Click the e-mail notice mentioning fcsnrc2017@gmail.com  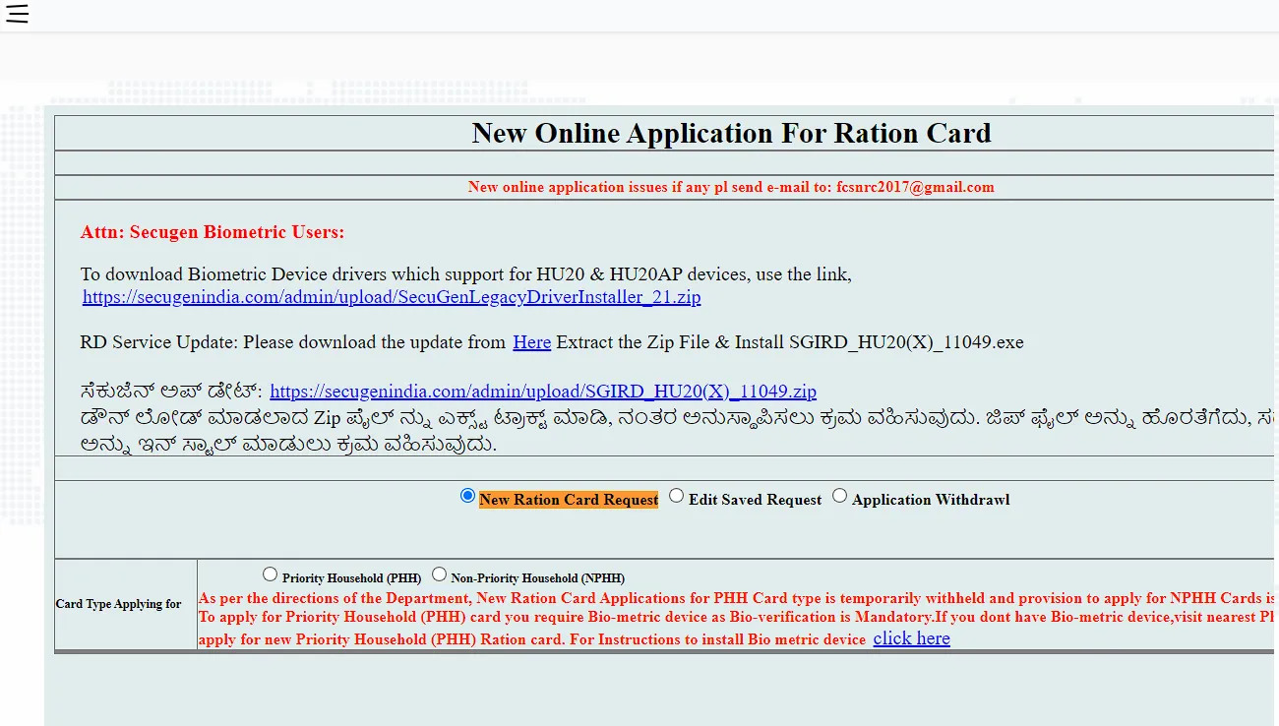731,187
